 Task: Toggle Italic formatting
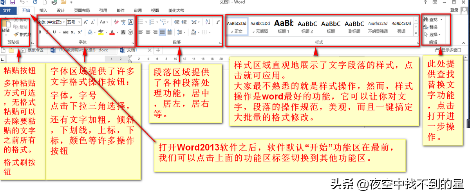point(47,32)
